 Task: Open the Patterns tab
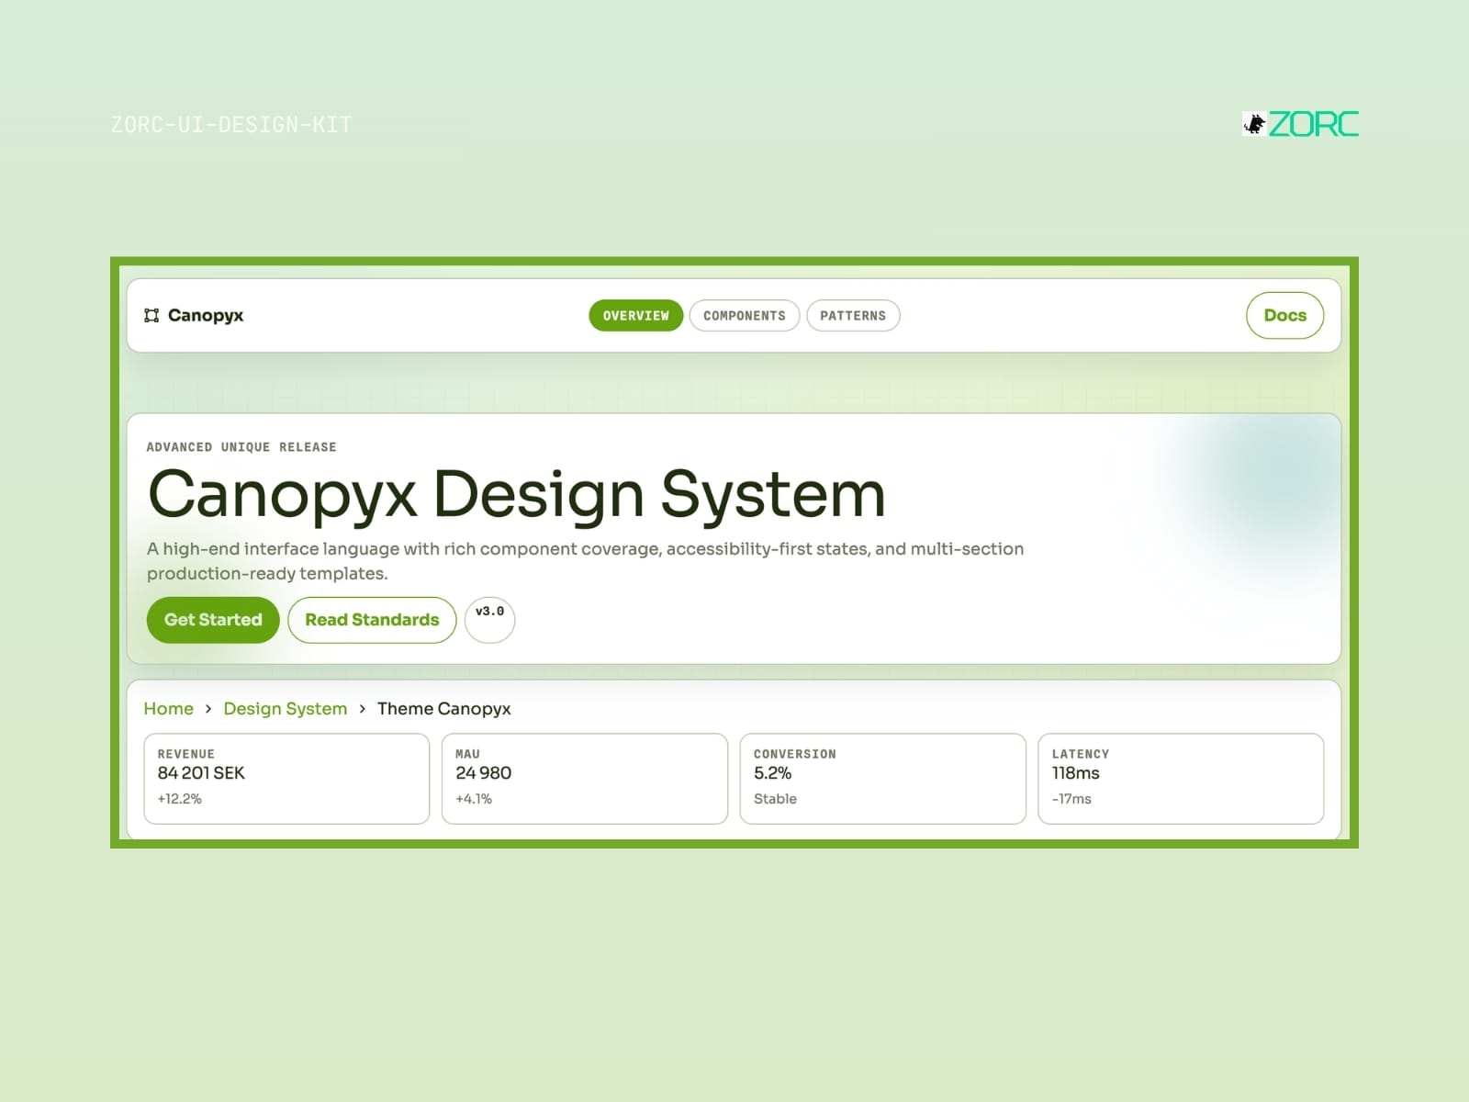pyautogui.click(x=853, y=316)
